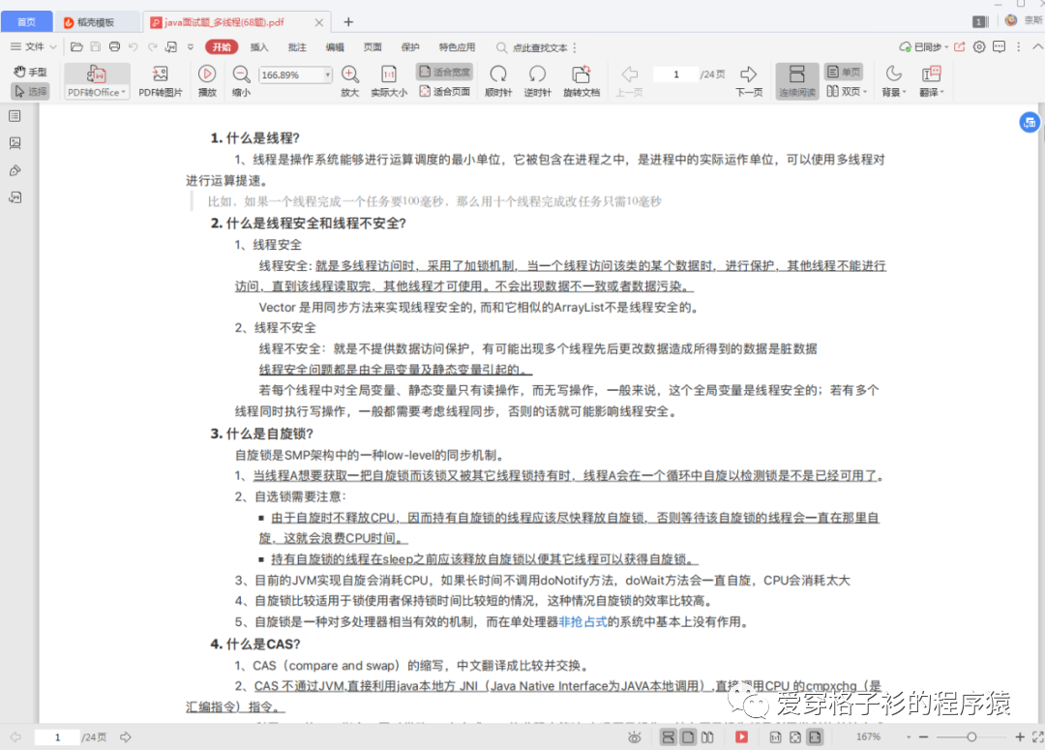Click the PDF转图片 convert-to-image tool
This screenshot has width=1045, height=750.
(x=160, y=81)
